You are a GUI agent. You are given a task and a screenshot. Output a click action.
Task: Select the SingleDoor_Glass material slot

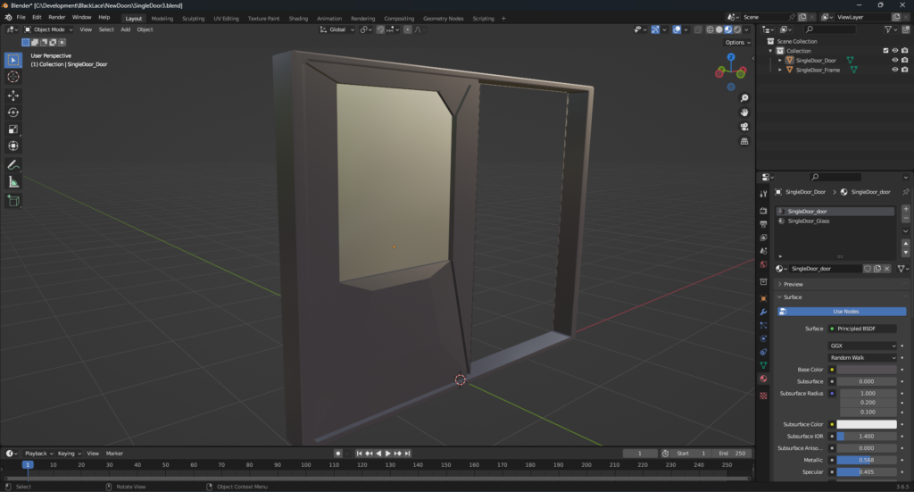pos(810,221)
